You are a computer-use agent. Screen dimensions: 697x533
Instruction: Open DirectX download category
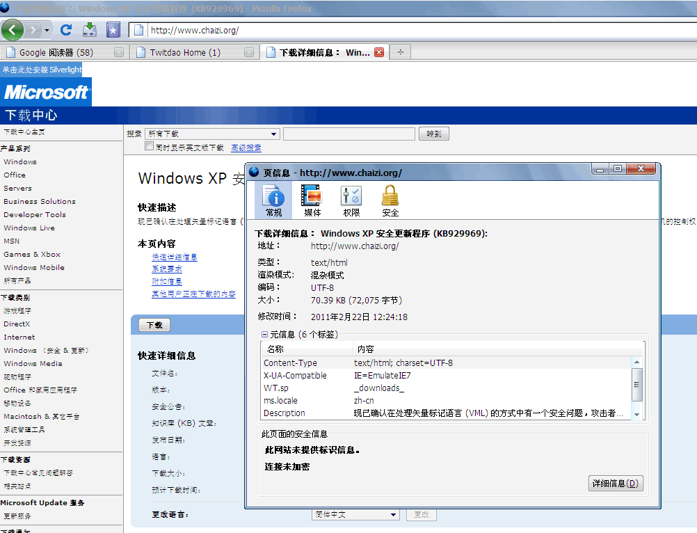[17, 324]
